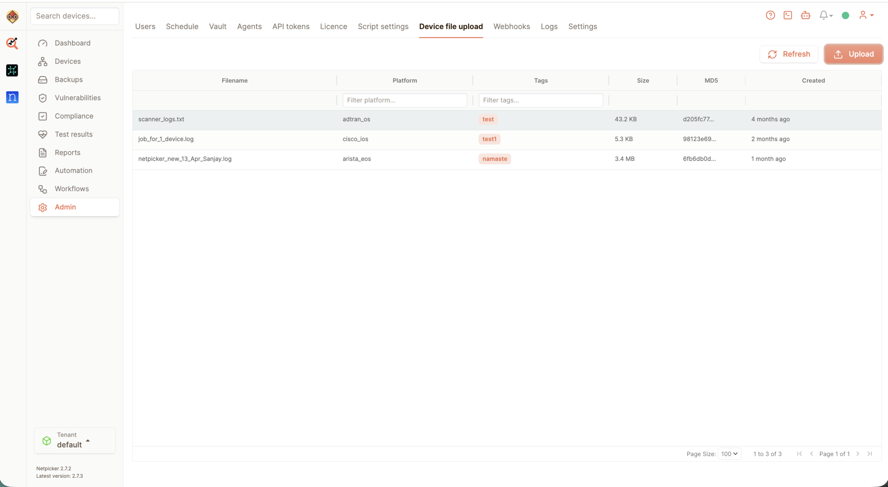Switch to the Users tab

[145, 26]
